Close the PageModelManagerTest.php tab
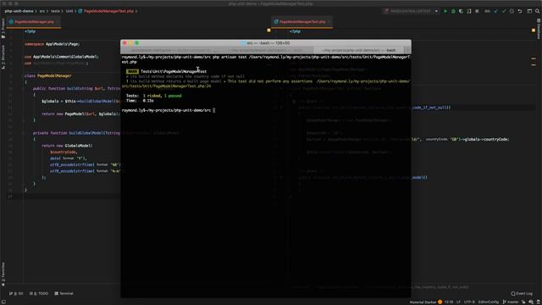The width and height of the screenshot is (542, 305). 329,22
